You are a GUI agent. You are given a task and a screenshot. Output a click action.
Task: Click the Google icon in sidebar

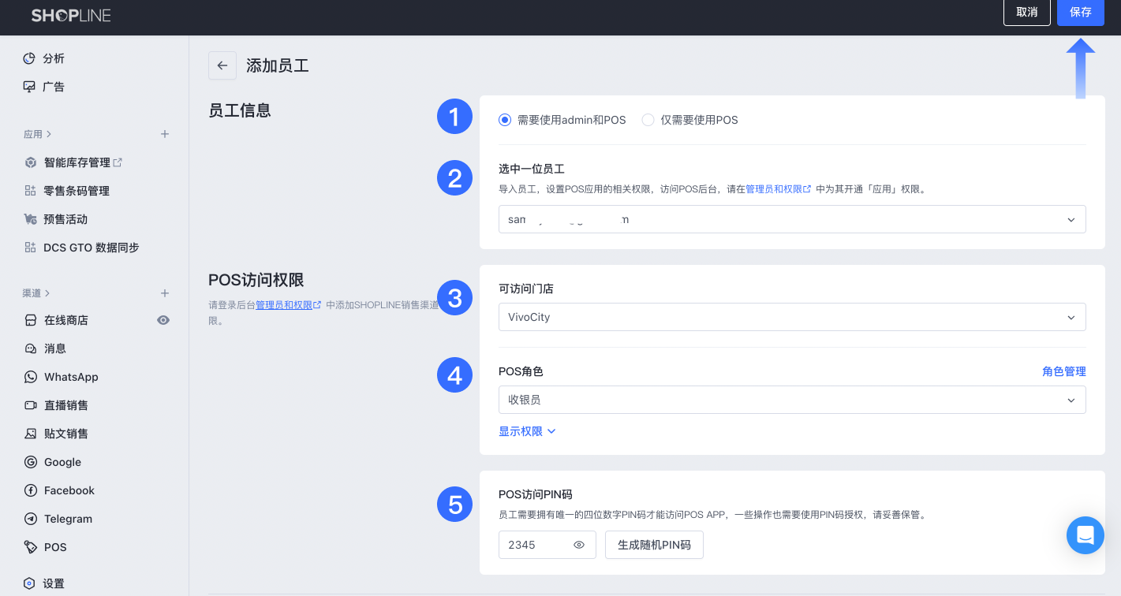(31, 462)
